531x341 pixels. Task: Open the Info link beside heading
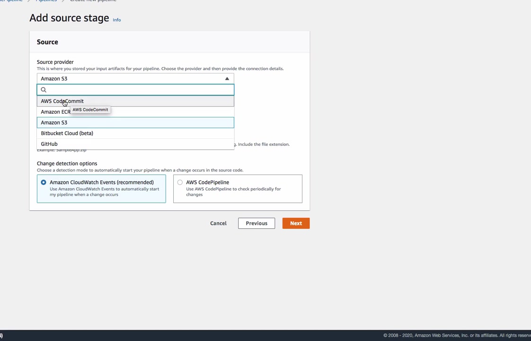click(116, 20)
